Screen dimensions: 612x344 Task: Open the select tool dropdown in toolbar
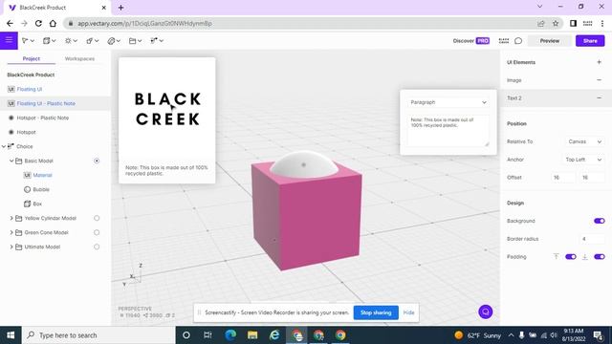click(x=28, y=40)
